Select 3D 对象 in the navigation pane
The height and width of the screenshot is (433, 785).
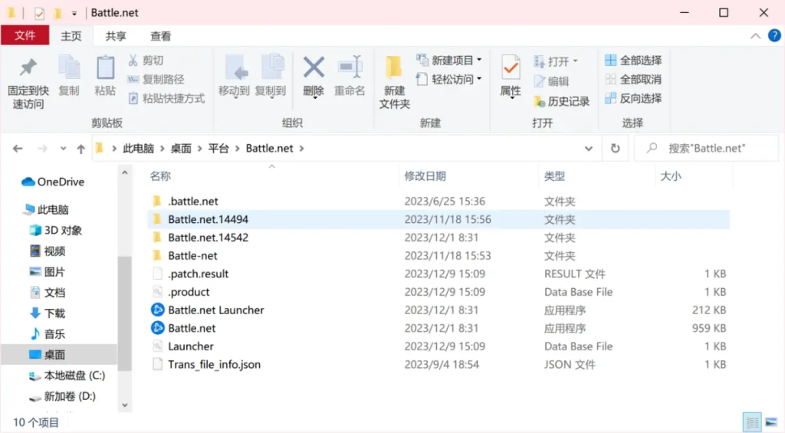coord(55,230)
